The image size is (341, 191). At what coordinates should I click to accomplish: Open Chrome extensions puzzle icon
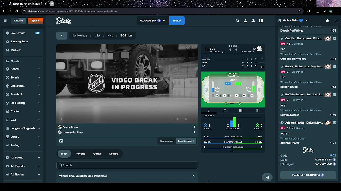(x=308, y=11)
